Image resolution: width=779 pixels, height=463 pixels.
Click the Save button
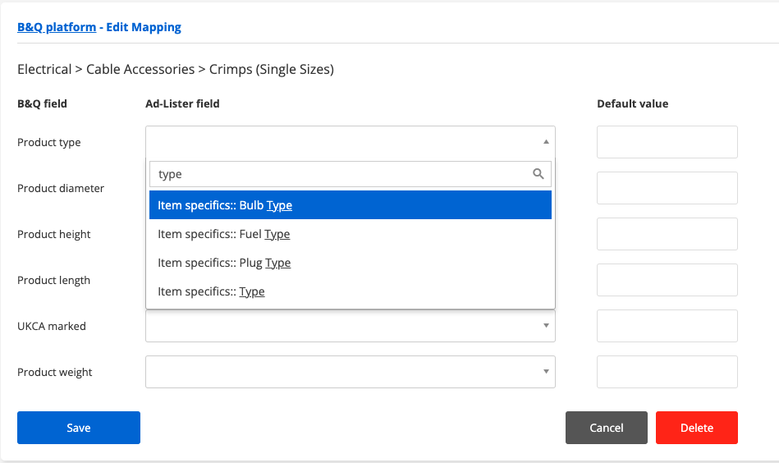(79, 428)
